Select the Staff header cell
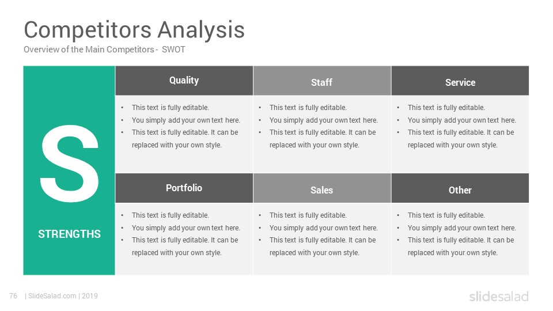The image size is (553, 311). pyautogui.click(x=322, y=81)
